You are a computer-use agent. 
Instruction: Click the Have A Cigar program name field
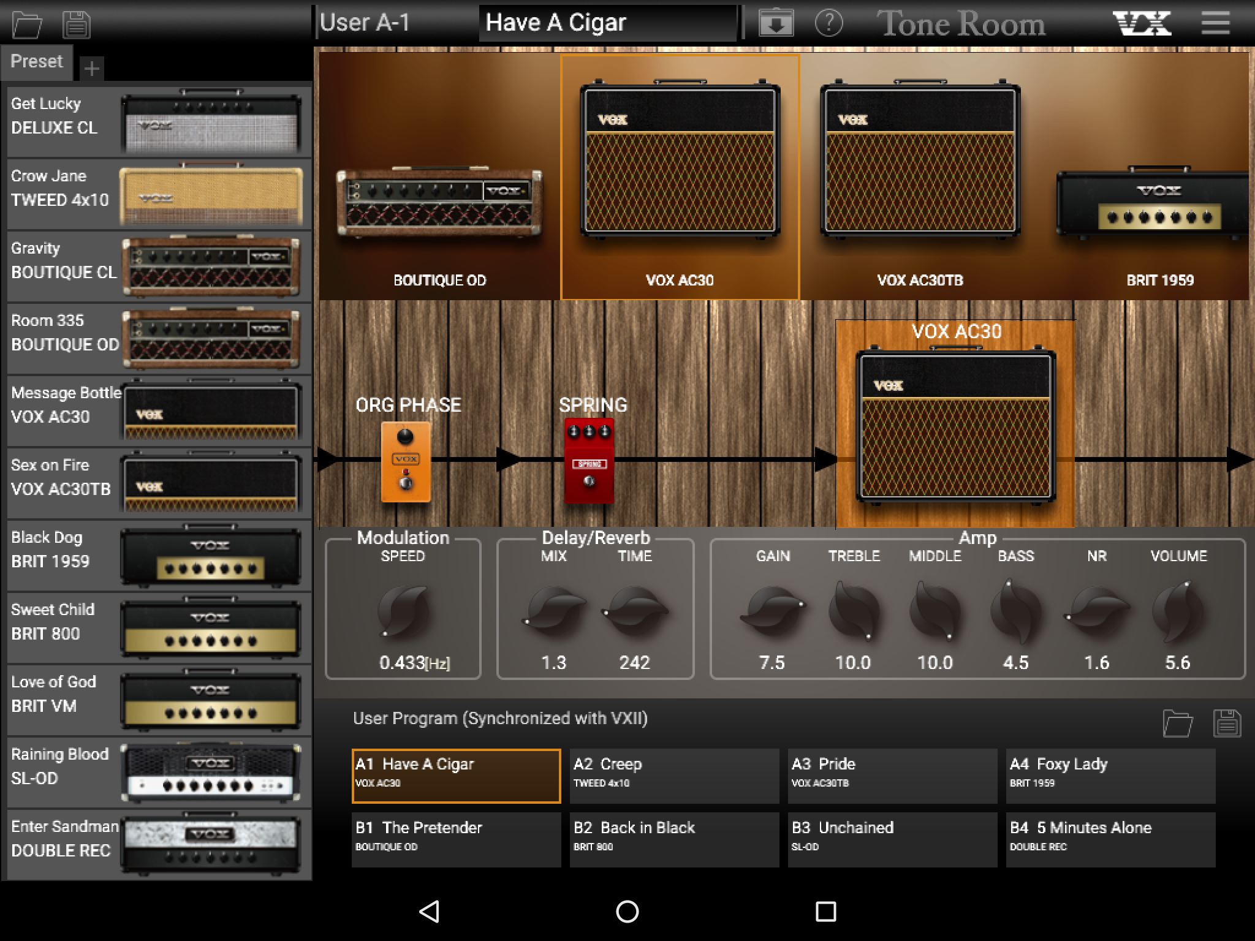607,23
